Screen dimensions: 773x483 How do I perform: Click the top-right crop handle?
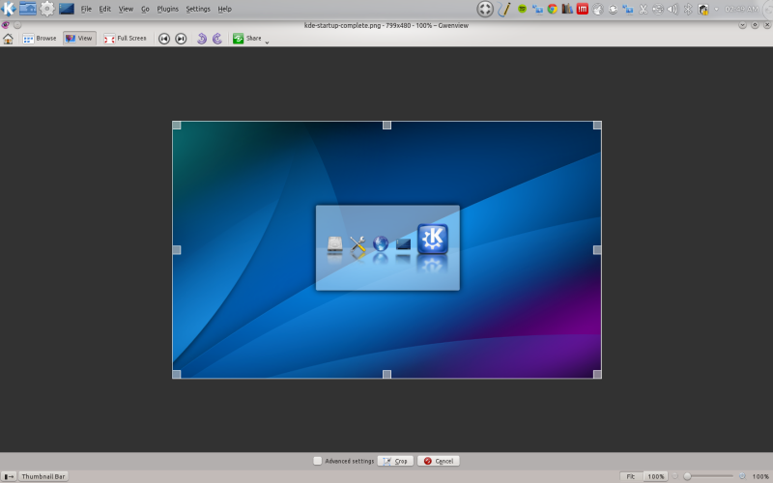[597, 126]
